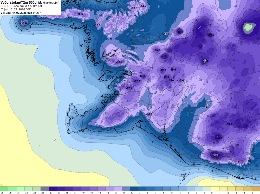Click the '-19.4' temperature label on map

pos(229,124)
